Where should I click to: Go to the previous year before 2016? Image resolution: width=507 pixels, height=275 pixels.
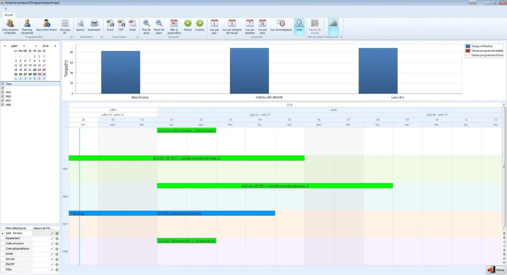[x=35, y=46]
